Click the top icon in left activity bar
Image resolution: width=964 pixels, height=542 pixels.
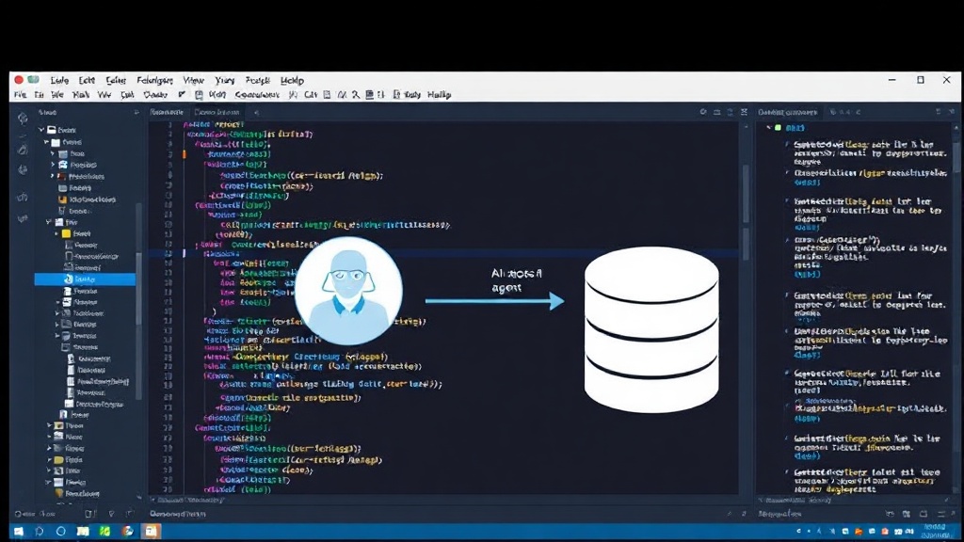[23, 118]
